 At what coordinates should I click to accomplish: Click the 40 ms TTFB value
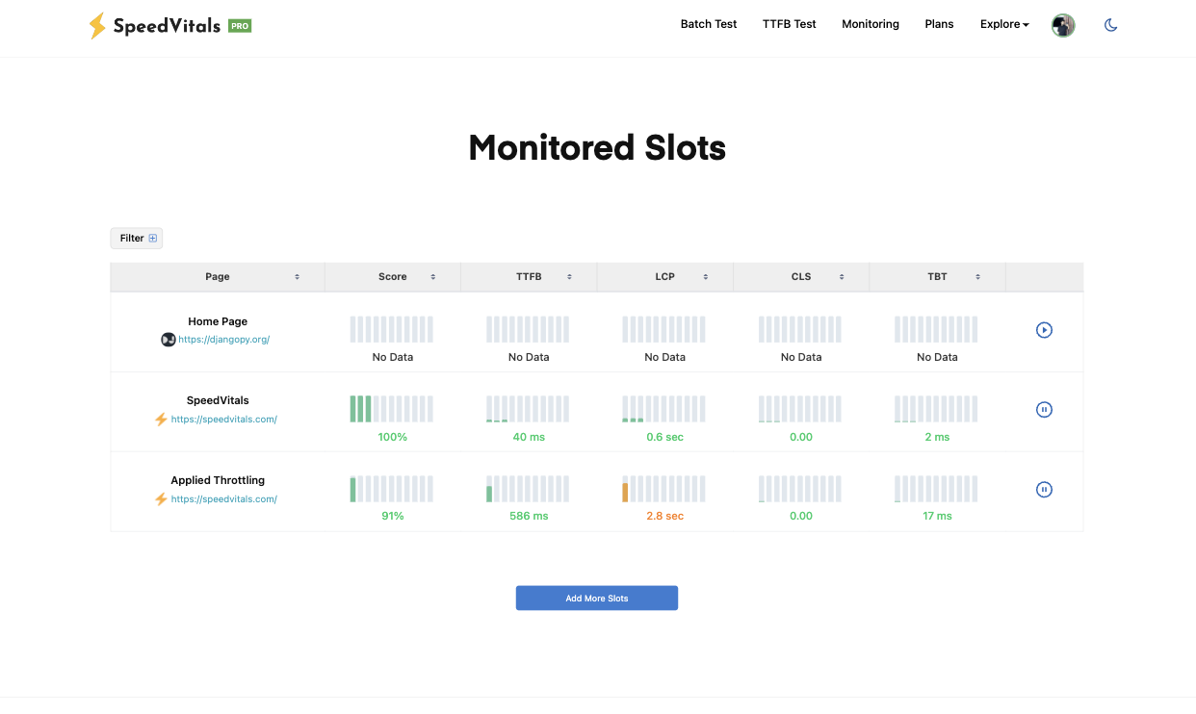529,437
